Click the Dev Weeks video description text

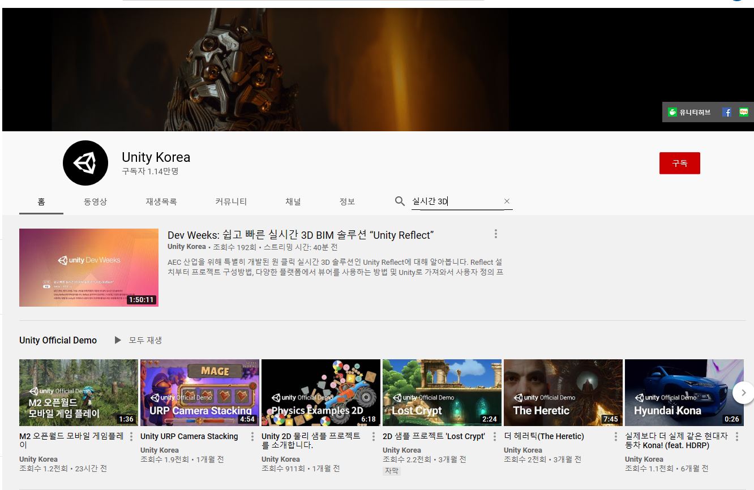[x=335, y=267]
